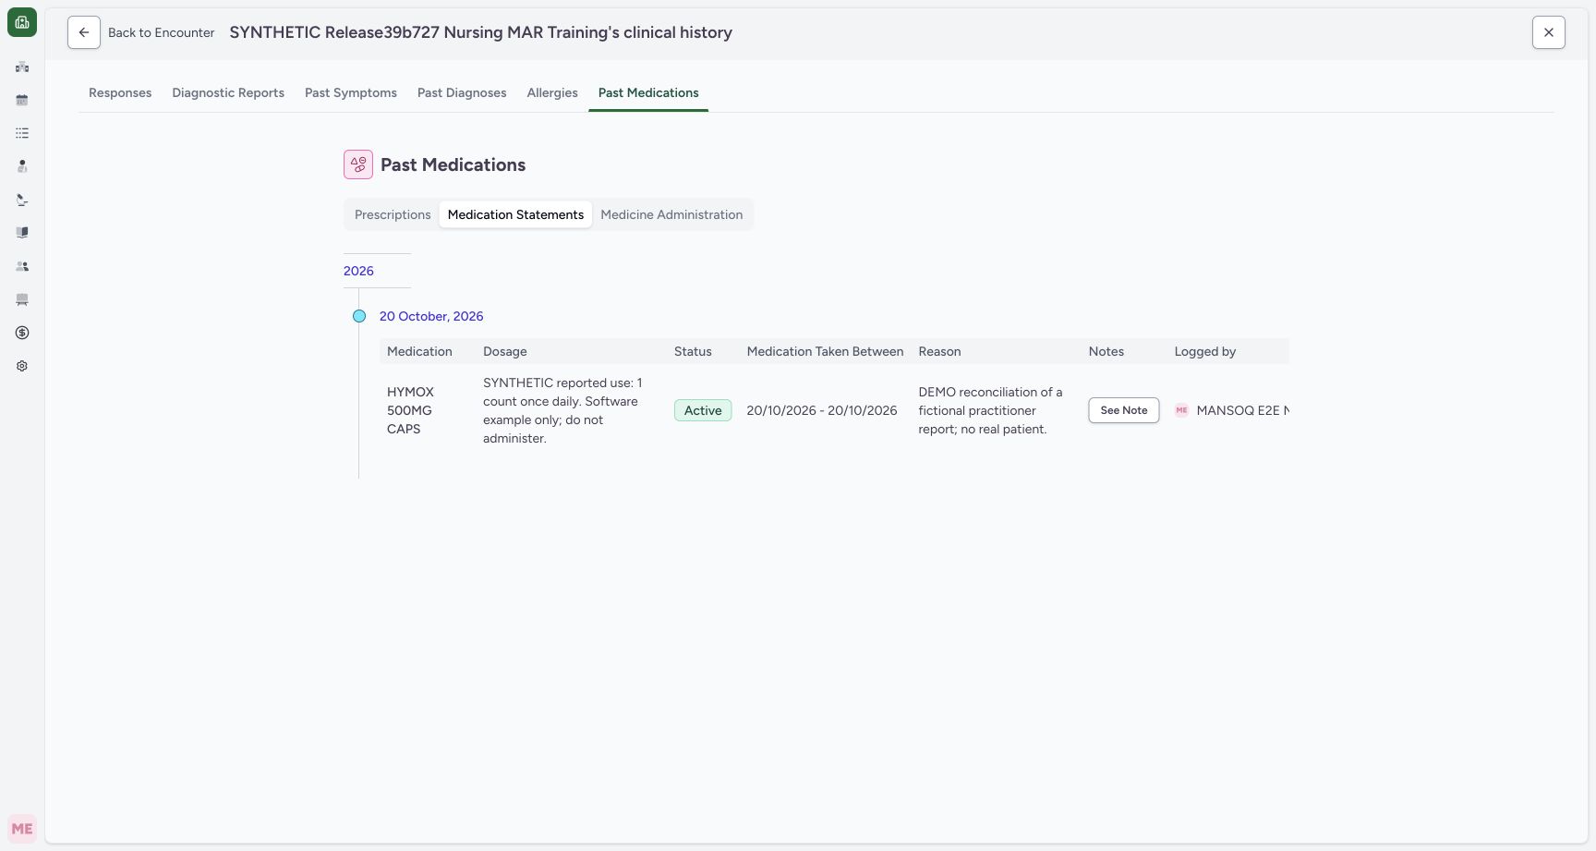This screenshot has width=1596, height=851.
Task: Click the ME user avatar at bottom left
Action: (22, 829)
